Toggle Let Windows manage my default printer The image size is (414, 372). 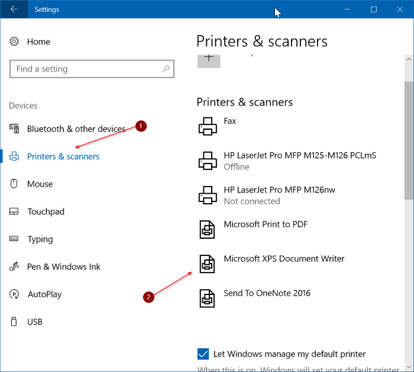coord(203,354)
